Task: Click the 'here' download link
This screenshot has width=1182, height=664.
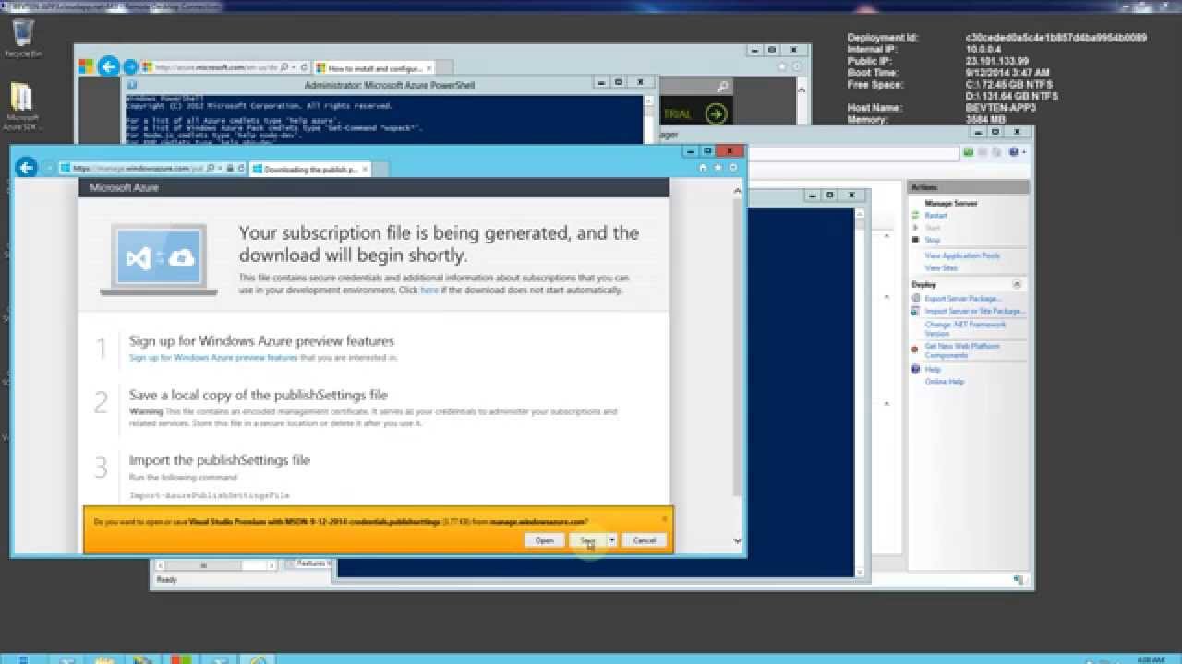Action: pos(429,290)
